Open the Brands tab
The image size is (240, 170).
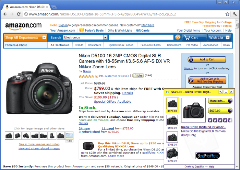point(79,45)
